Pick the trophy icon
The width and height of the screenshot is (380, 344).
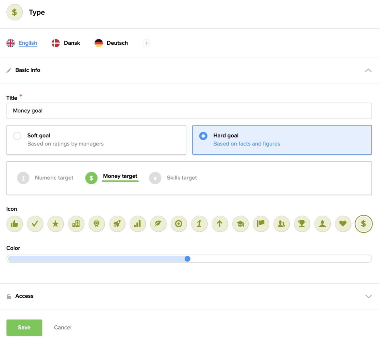coord(302,224)
